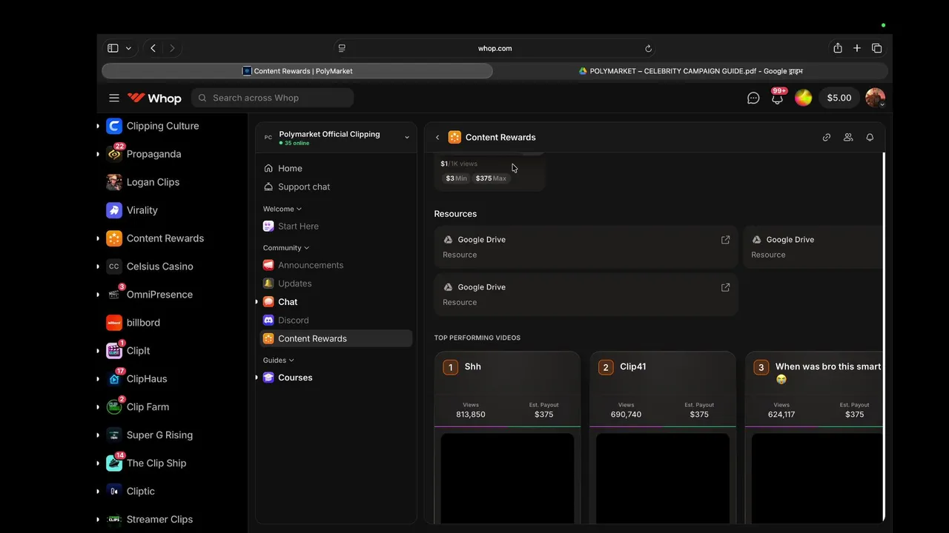Open the lower Google Drive resource
This screenshot has height=533, width=949.
(x=586, y=295)
